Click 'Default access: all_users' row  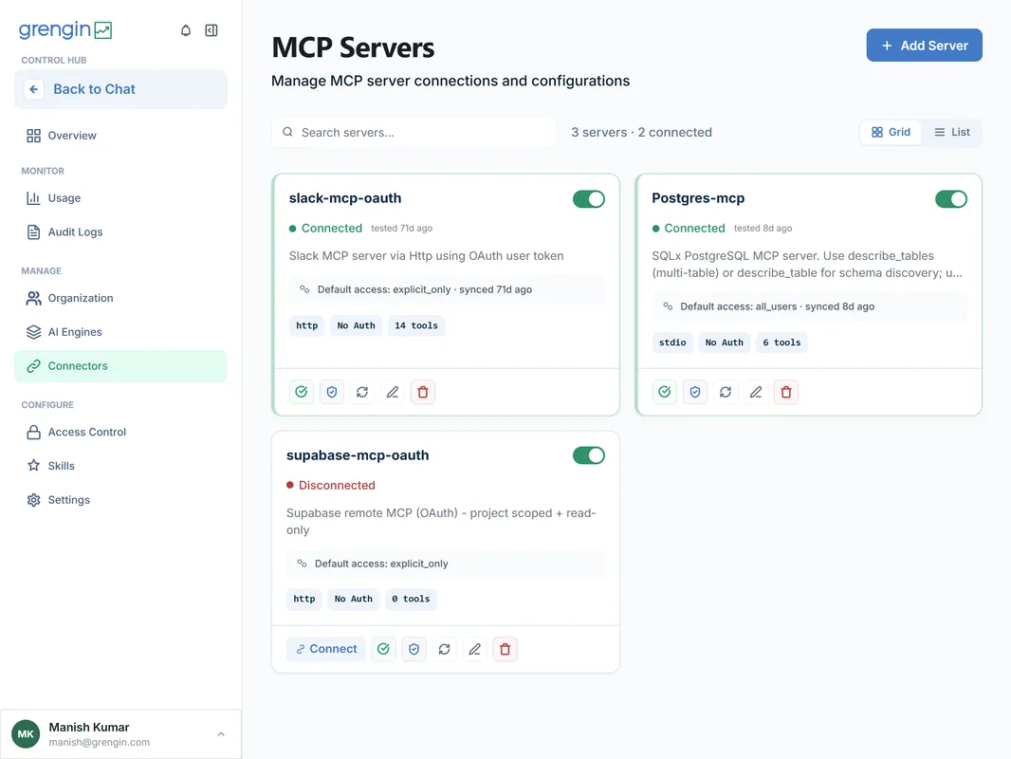(x=810, y=306)
